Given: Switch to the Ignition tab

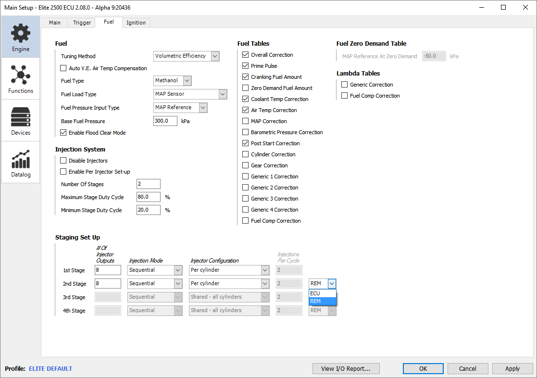Looking at the screenshot, I should 136,23.
